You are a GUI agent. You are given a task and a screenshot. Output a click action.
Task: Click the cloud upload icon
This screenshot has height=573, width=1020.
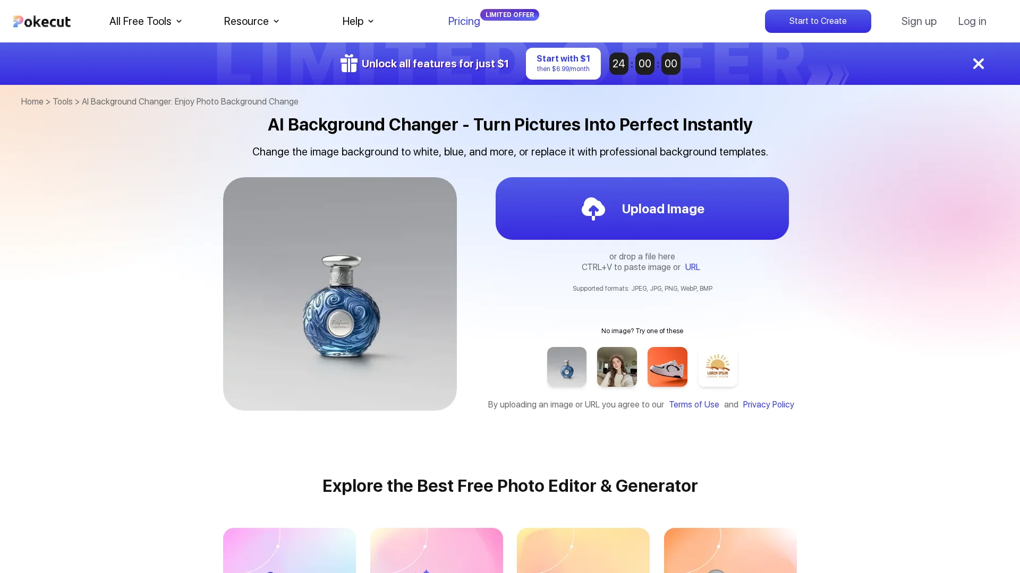pyautogui.click(x=593, y=209)
